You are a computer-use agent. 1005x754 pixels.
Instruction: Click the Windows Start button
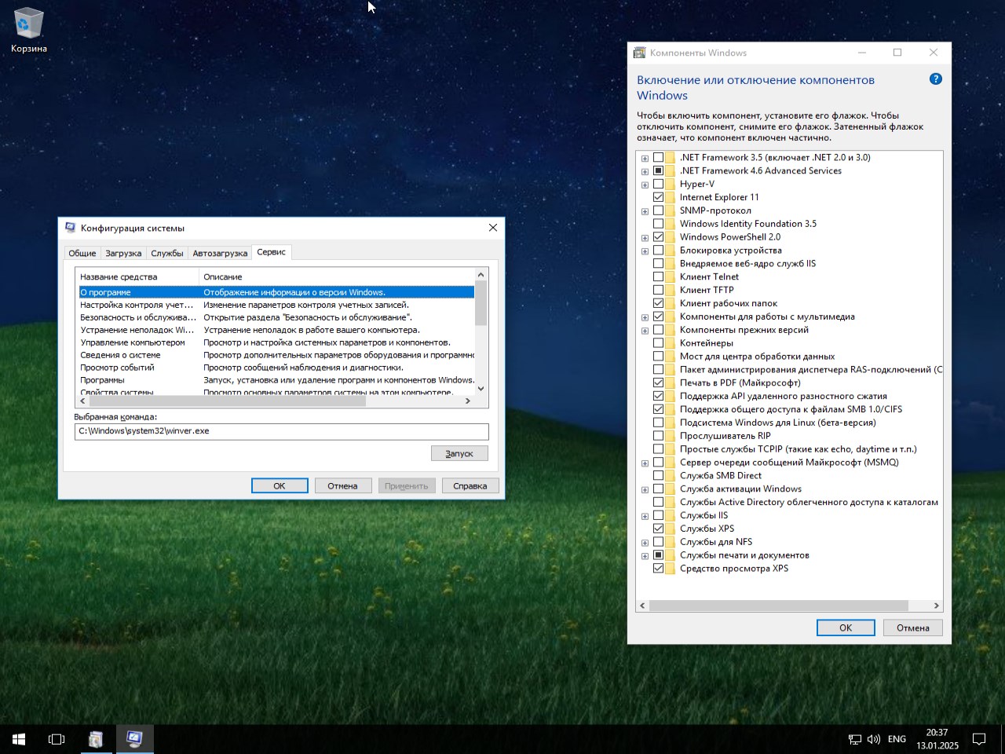click(19, 739)
